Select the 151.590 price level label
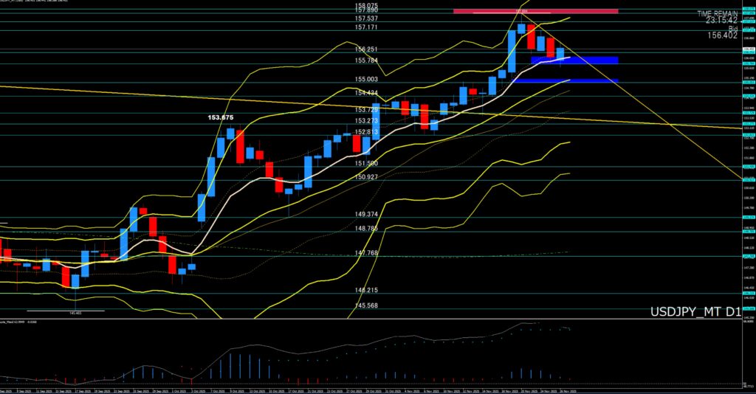The image size is (756, 394). click(367, 163)
